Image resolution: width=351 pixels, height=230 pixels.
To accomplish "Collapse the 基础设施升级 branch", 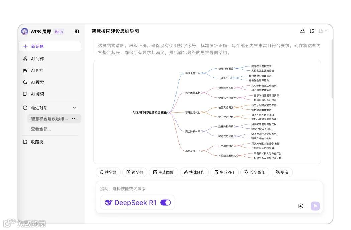I will [x=202, y=73].
